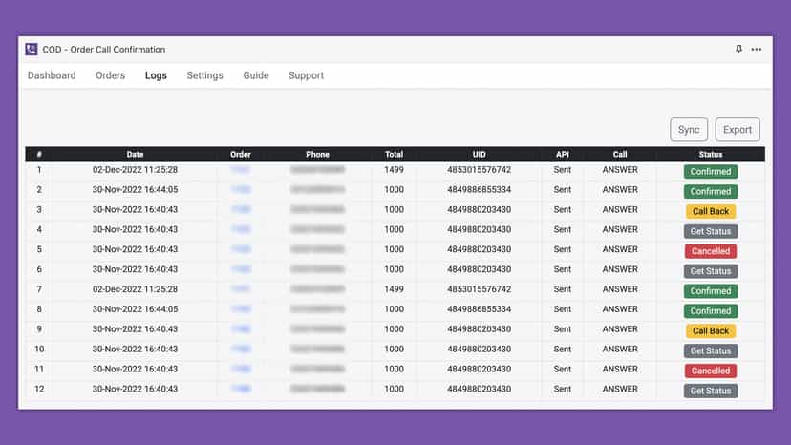
Task: Select total 1000 in row 12
Action: click(x=394, y=389)
